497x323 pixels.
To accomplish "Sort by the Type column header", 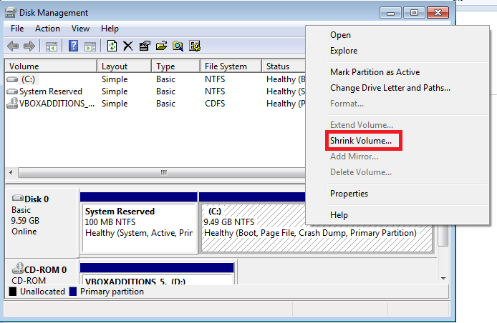I will click(x=176, y=66).
